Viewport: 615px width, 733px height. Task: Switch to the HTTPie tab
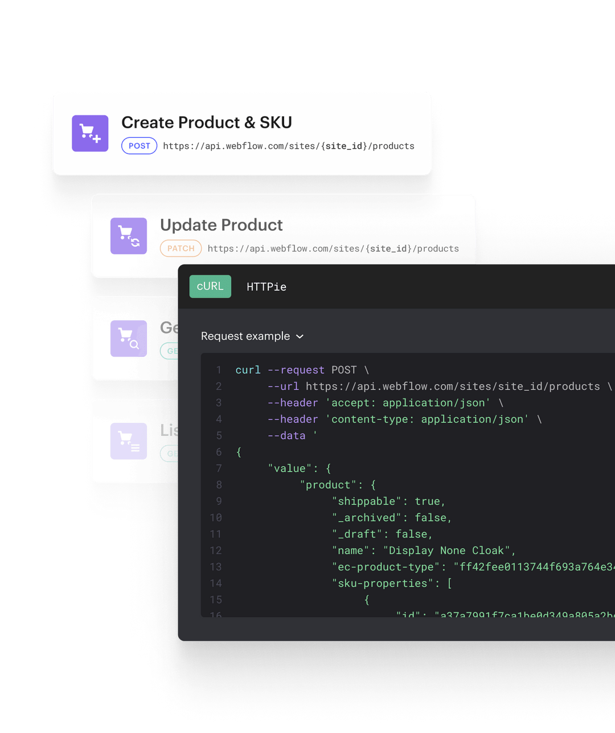point(266,287)
